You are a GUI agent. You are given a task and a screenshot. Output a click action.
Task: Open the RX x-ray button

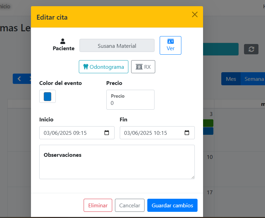coord(143,67)
